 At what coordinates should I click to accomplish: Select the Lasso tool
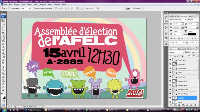pyautogui.click(x=3, y=27)
